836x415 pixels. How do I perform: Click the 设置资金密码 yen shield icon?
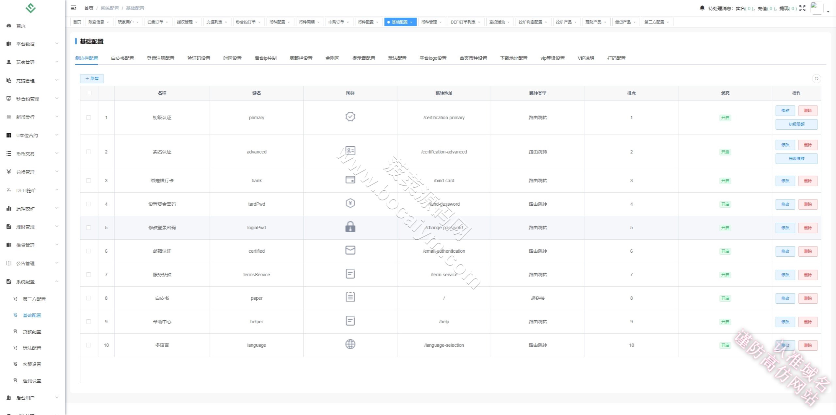(x=350, y=203)
